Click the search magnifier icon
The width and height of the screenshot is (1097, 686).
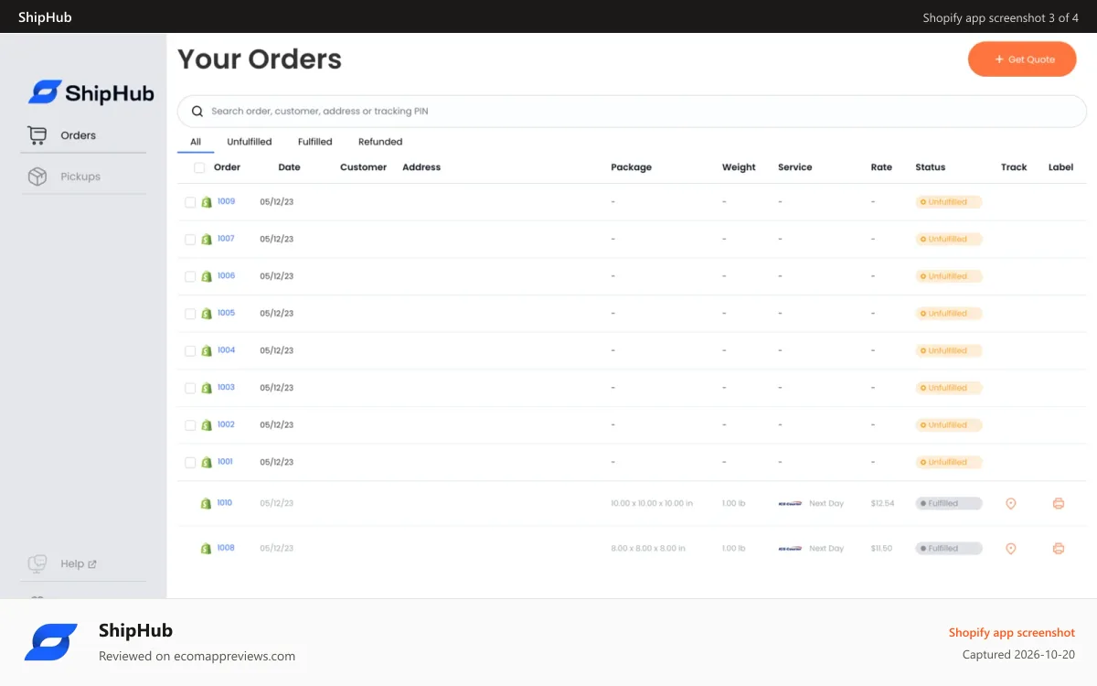coord(197,112)
